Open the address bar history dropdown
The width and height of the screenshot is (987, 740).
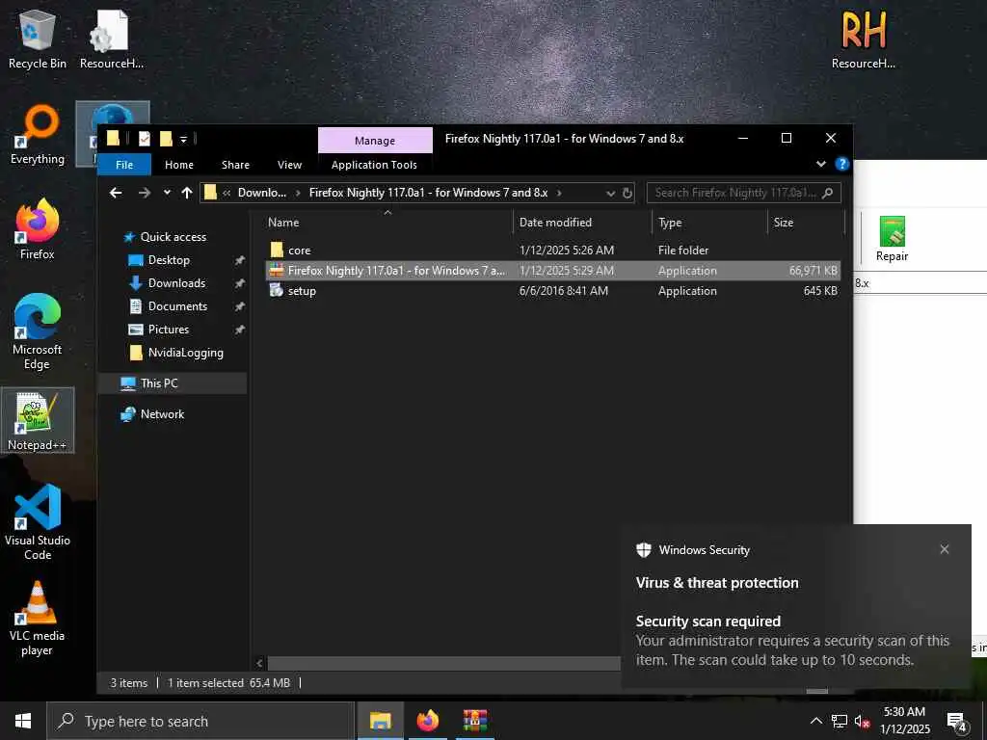point(610,193)
